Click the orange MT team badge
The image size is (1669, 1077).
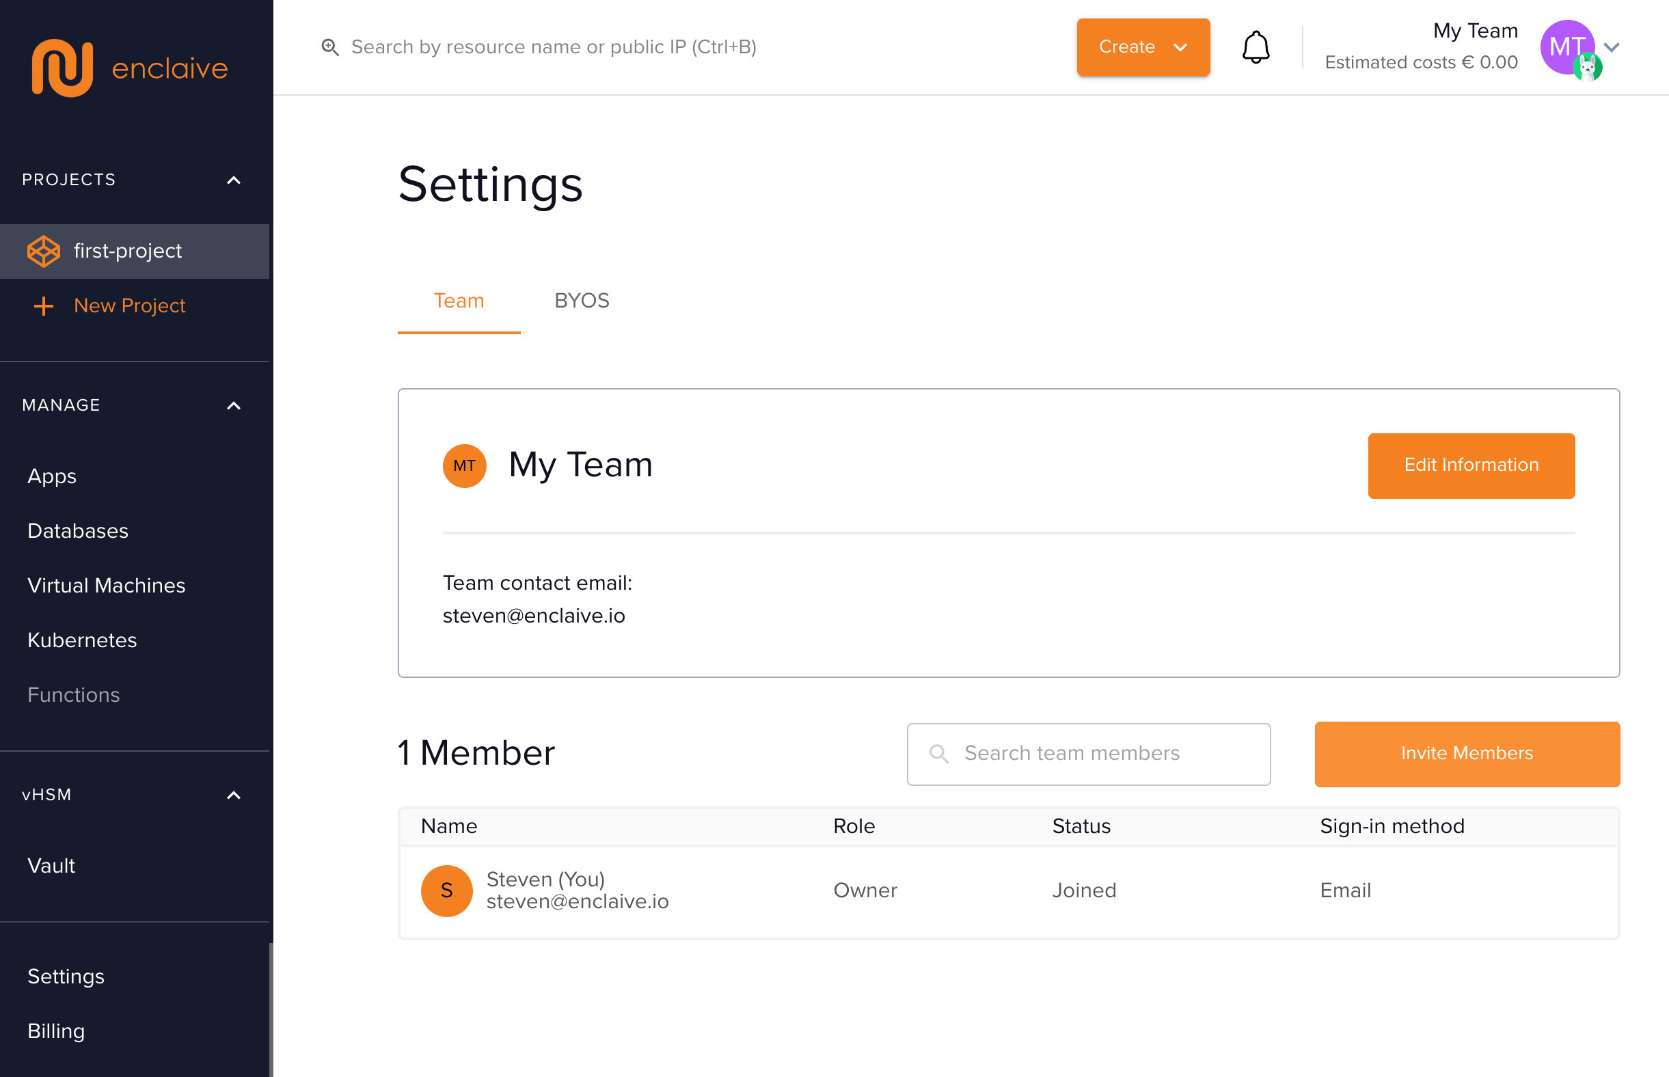tap(464, 466)
